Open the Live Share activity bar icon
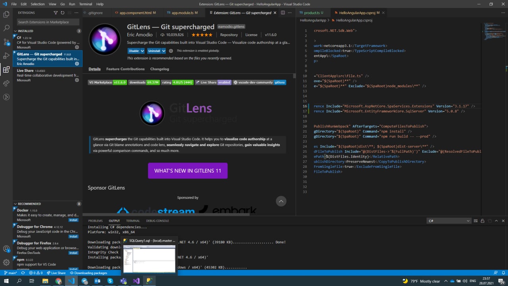 [6, 83]
